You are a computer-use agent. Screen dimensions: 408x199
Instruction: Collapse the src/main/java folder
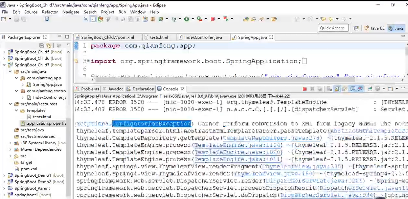[x=10, y=71]
